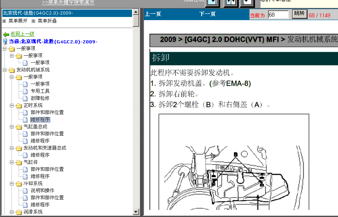
Task: Click page icon of 维修程序 under 发动机和变速器总成
Action: coord(25,155)
